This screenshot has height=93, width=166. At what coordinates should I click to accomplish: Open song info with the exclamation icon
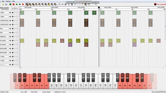click(79, 4)
